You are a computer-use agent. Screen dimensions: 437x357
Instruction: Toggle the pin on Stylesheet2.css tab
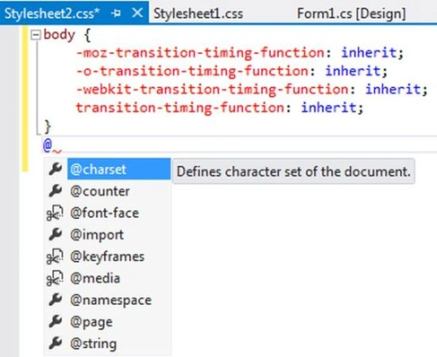116,13
